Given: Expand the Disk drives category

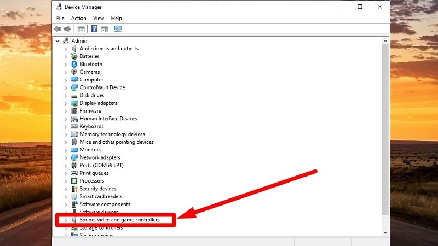Looking at the screenshot, I should [66, 96].
